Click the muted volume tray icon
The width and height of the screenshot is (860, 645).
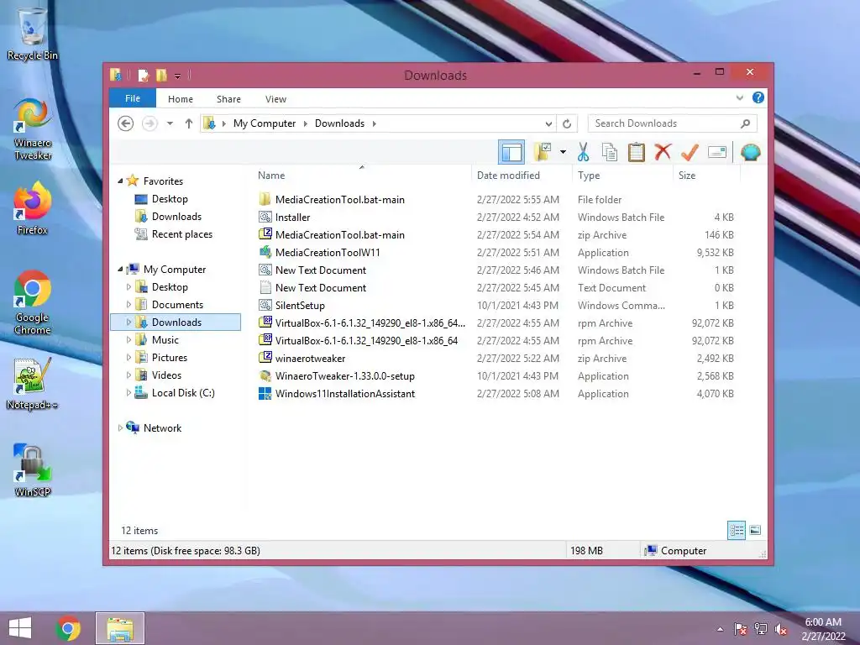click(x=781, y=629)
